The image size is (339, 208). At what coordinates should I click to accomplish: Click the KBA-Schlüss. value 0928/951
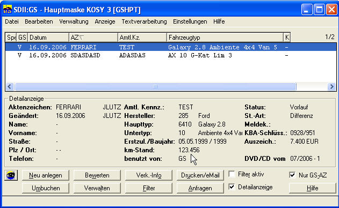pos(302,133)
